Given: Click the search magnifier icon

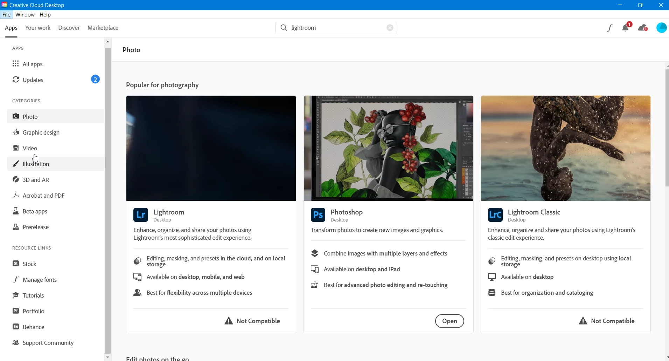Looking at the screenshot, I should (284, 28).
